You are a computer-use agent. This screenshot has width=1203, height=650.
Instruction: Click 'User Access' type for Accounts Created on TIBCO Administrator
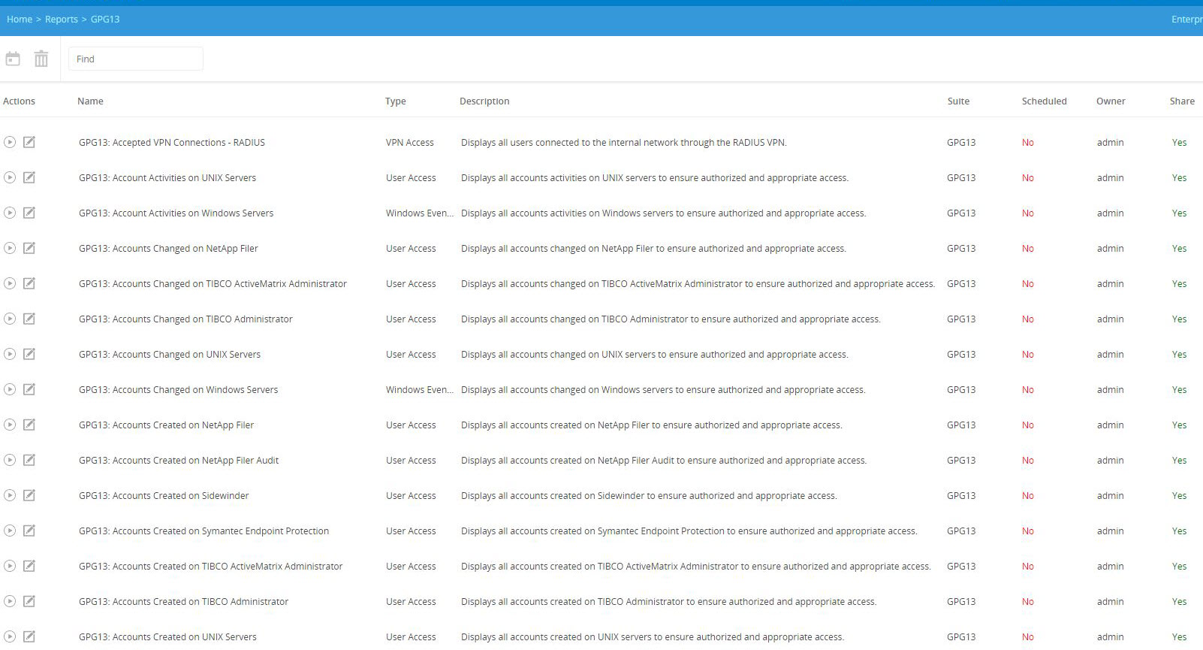click(411, 602)
